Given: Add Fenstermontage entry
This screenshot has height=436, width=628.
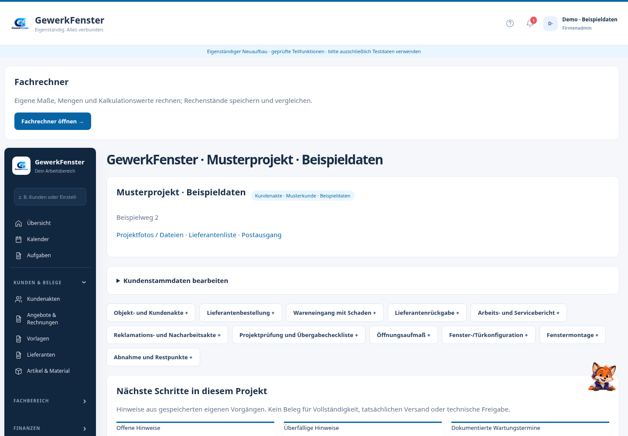Looking at the screenshot, I should (573, 335).
